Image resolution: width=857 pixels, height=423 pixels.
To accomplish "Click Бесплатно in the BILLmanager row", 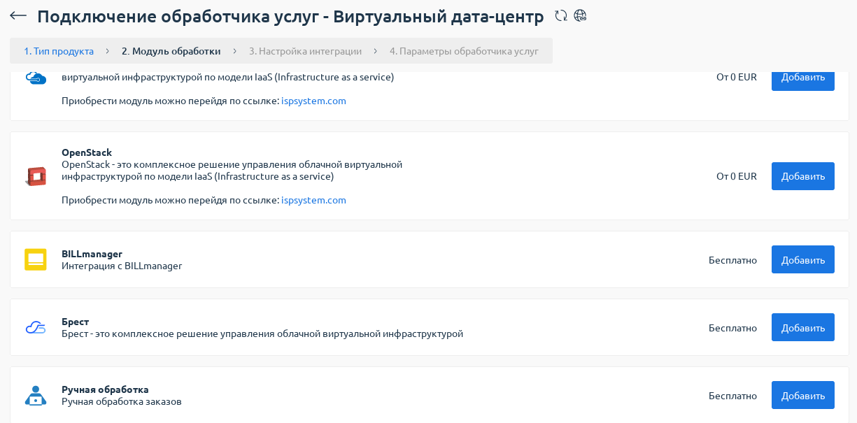I will click(x=732, y=260).
